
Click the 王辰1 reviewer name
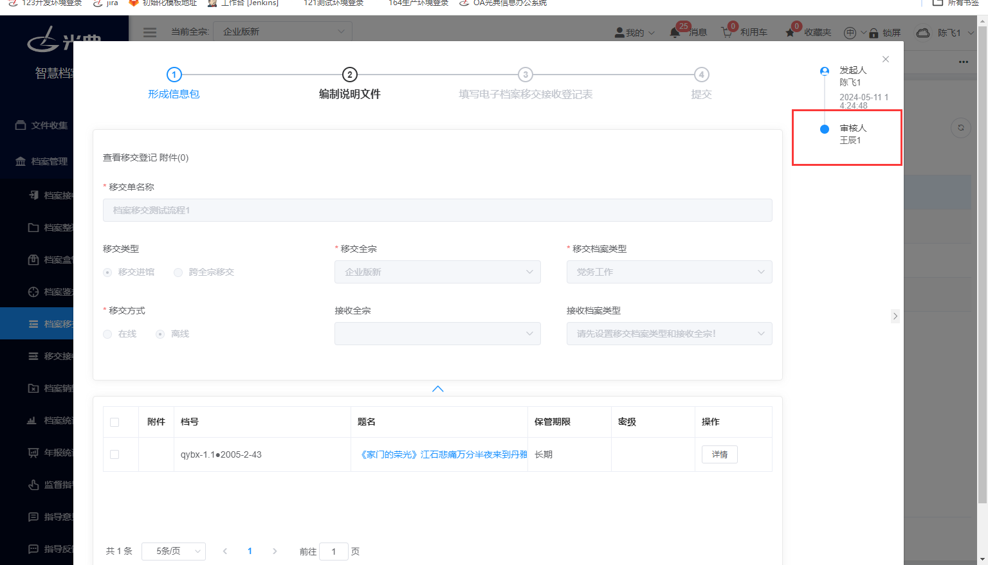pos(850,140)
